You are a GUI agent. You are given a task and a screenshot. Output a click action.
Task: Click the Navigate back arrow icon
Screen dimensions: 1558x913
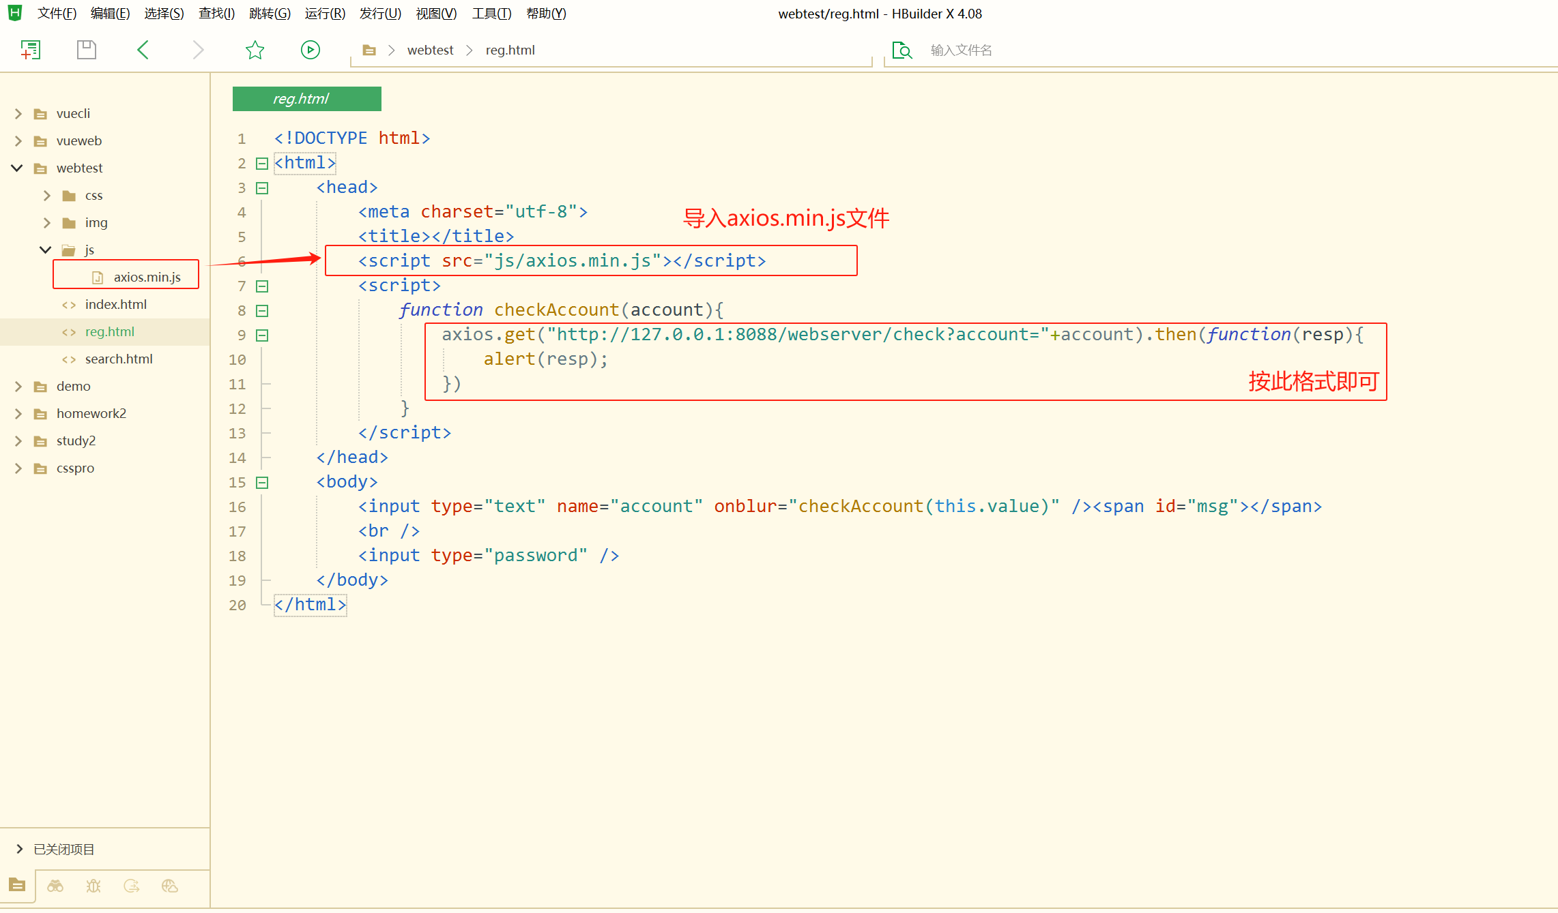click(141, 49)
